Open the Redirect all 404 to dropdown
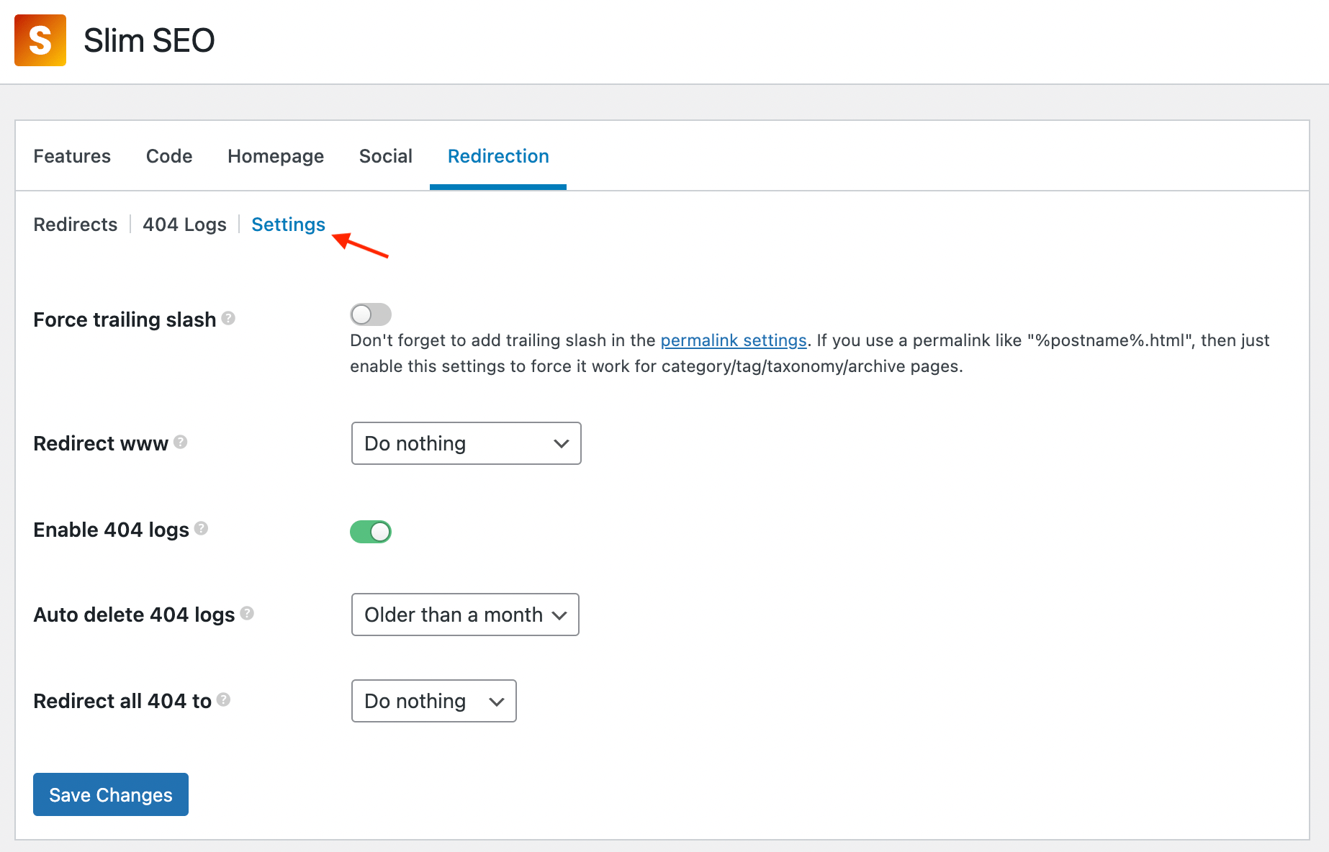Image resolution: width=1329 pixels, height=852 pixels. [434, 701]
